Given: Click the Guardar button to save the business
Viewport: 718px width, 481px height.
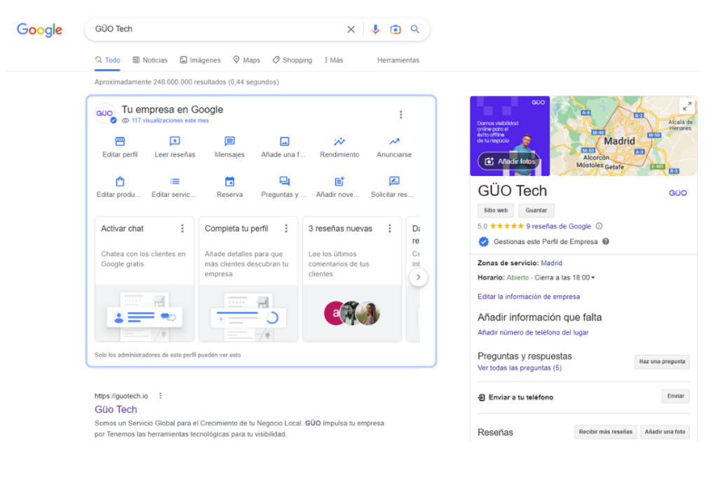Looking at the screenshot, I should click(x=536, y=210).
